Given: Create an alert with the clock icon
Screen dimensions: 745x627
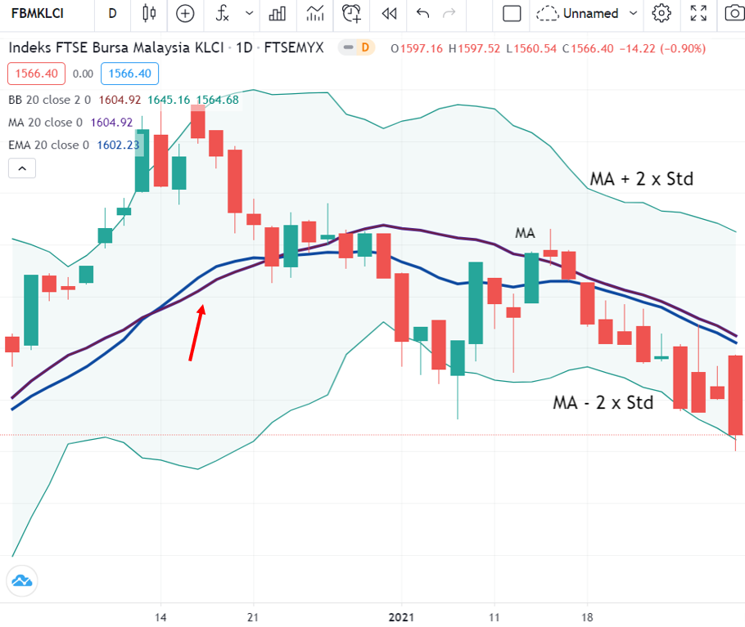Looking at the screenshot, I should coord(351,15).
